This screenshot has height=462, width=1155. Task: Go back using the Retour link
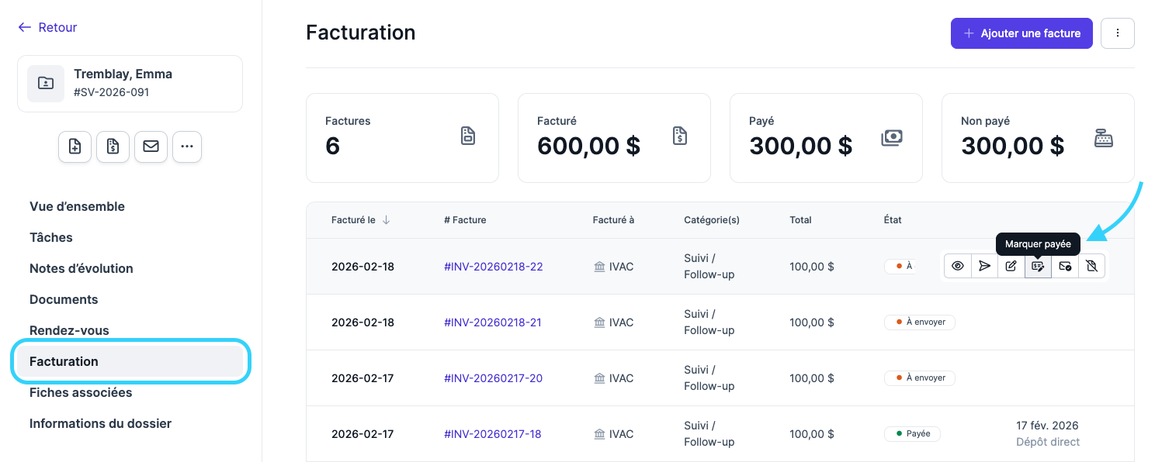48,27
